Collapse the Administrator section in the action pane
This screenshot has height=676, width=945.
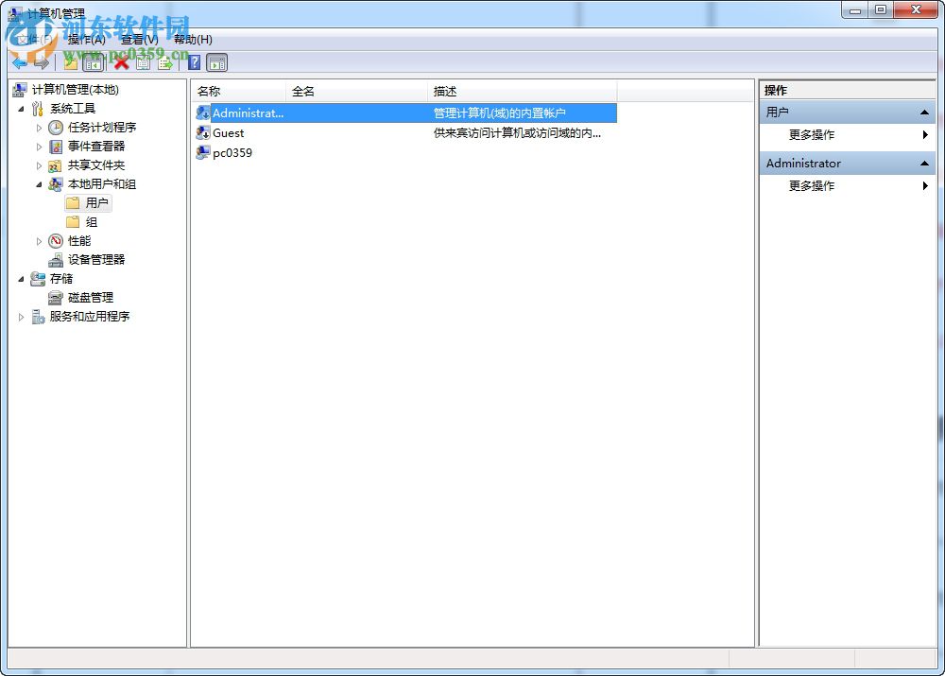click(x=923, y=163)
